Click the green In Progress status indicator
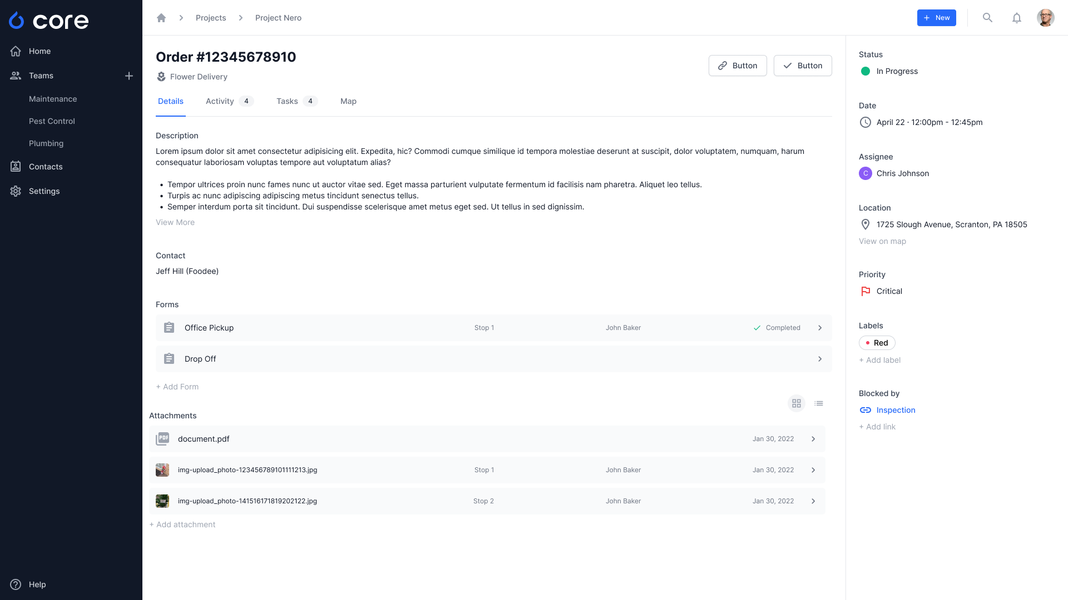The height and width of the screenshot is (600, 1068). pyautogui.click(x=866, y=71)
